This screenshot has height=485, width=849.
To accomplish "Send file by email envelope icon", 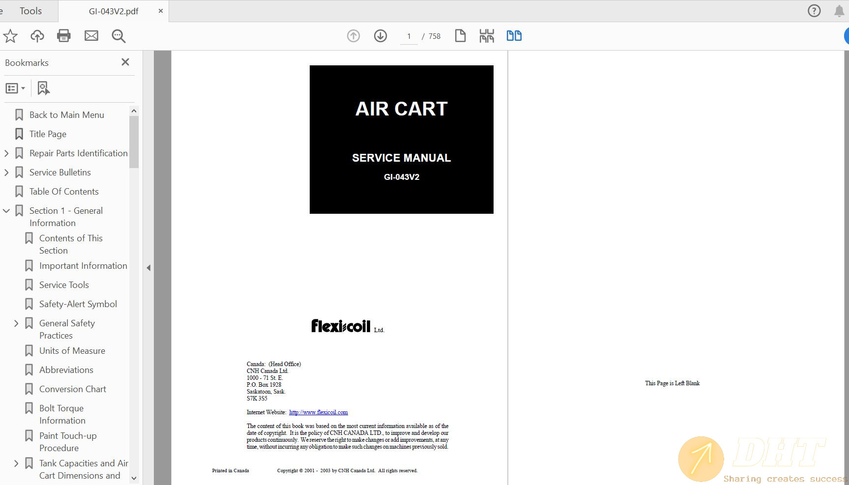I will (91, 36).
